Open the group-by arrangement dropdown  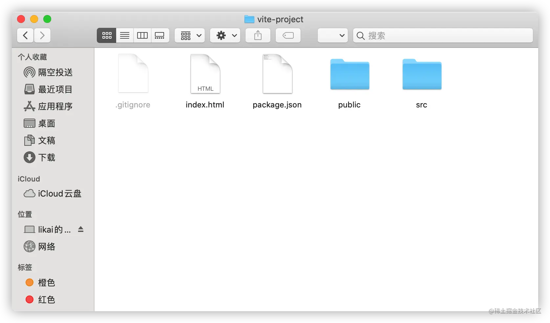pos(190,35)
